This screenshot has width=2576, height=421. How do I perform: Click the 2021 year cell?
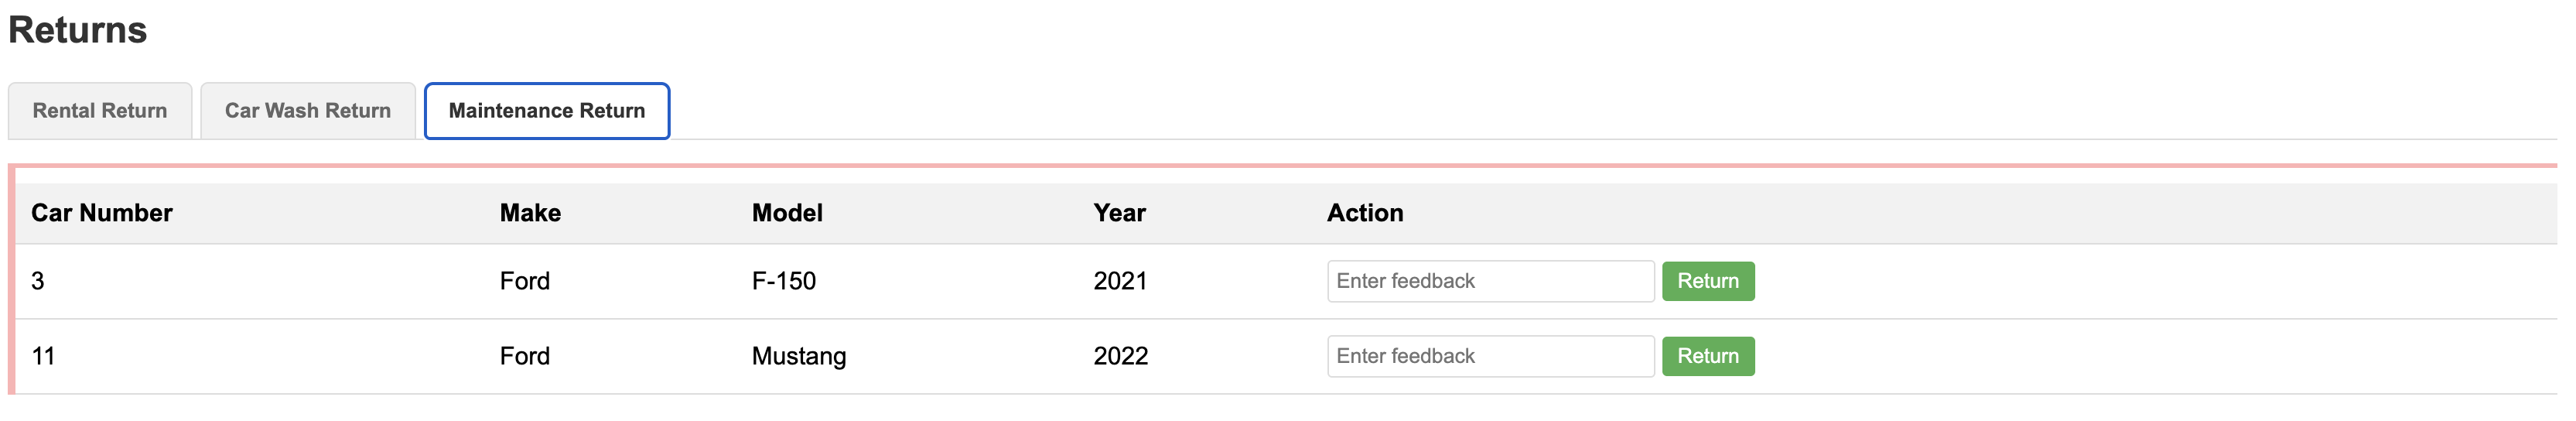pyautogui.click(x=1120, y=281)
